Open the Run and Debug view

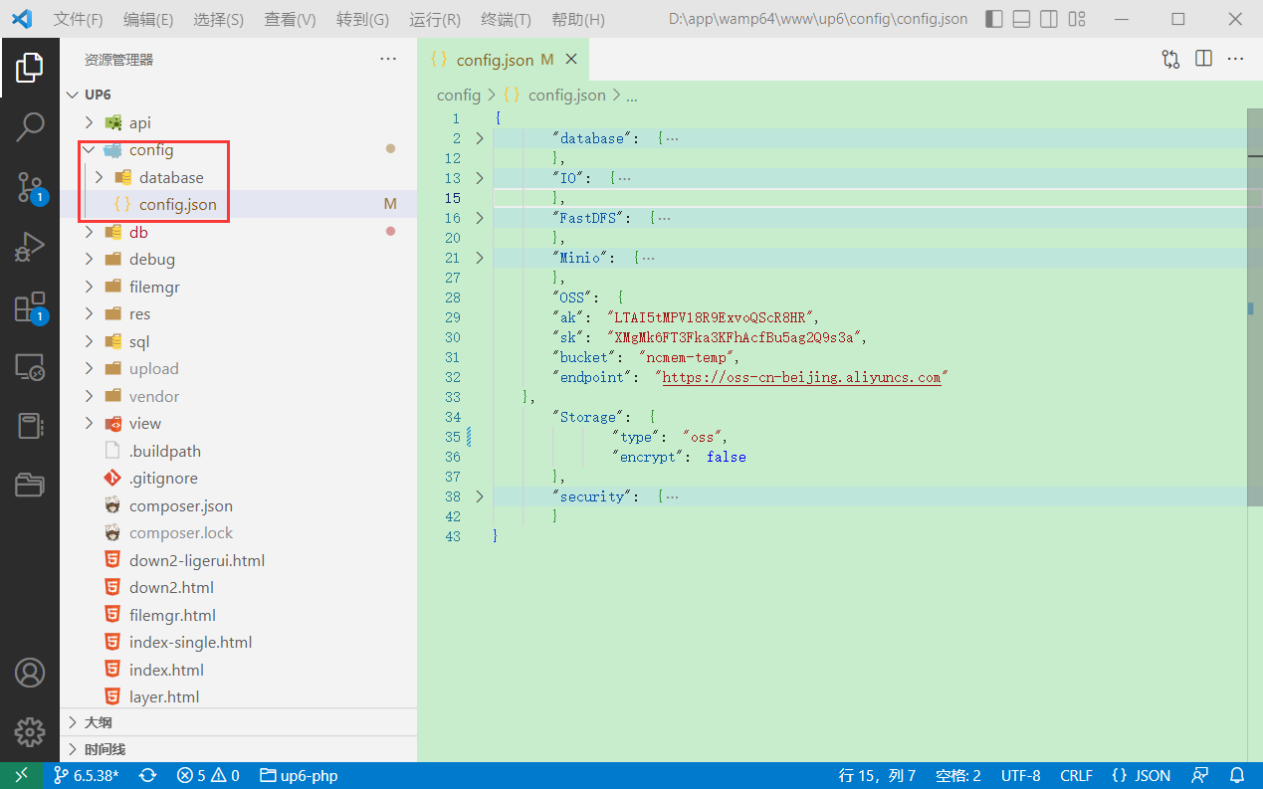tap(30, 247)
